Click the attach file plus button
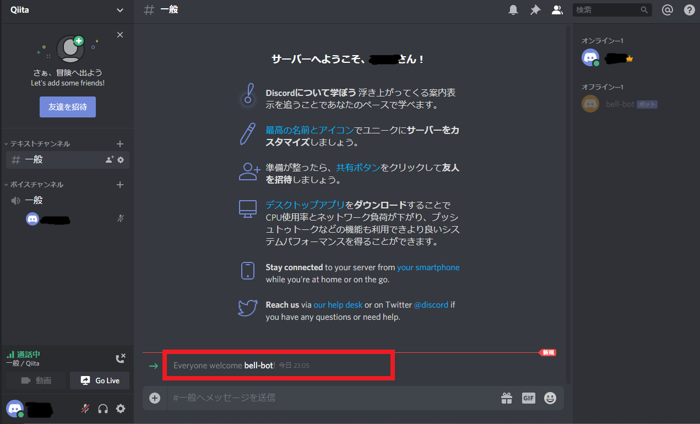 (155, 398)
